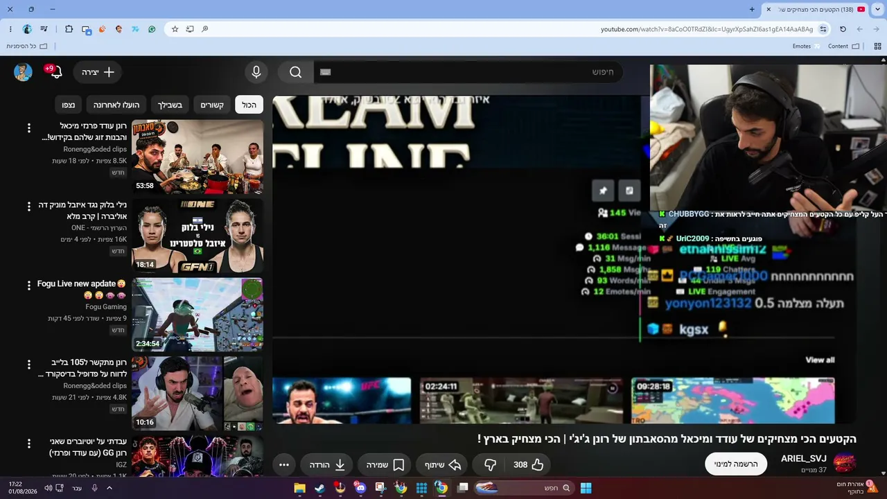Open File Explorer from the taskbar

(299, 488)
